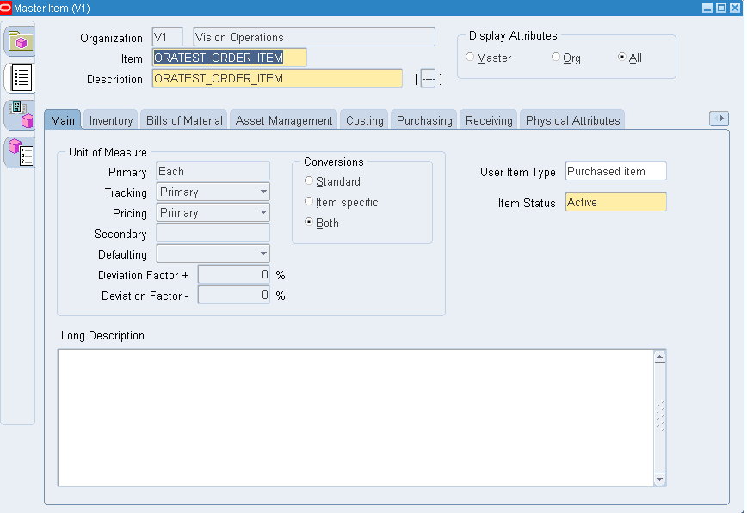The width and height of the screenshot is (747, 513).
Task: Click the Item Status field showing Active
Action: click(x=614, y=201)
